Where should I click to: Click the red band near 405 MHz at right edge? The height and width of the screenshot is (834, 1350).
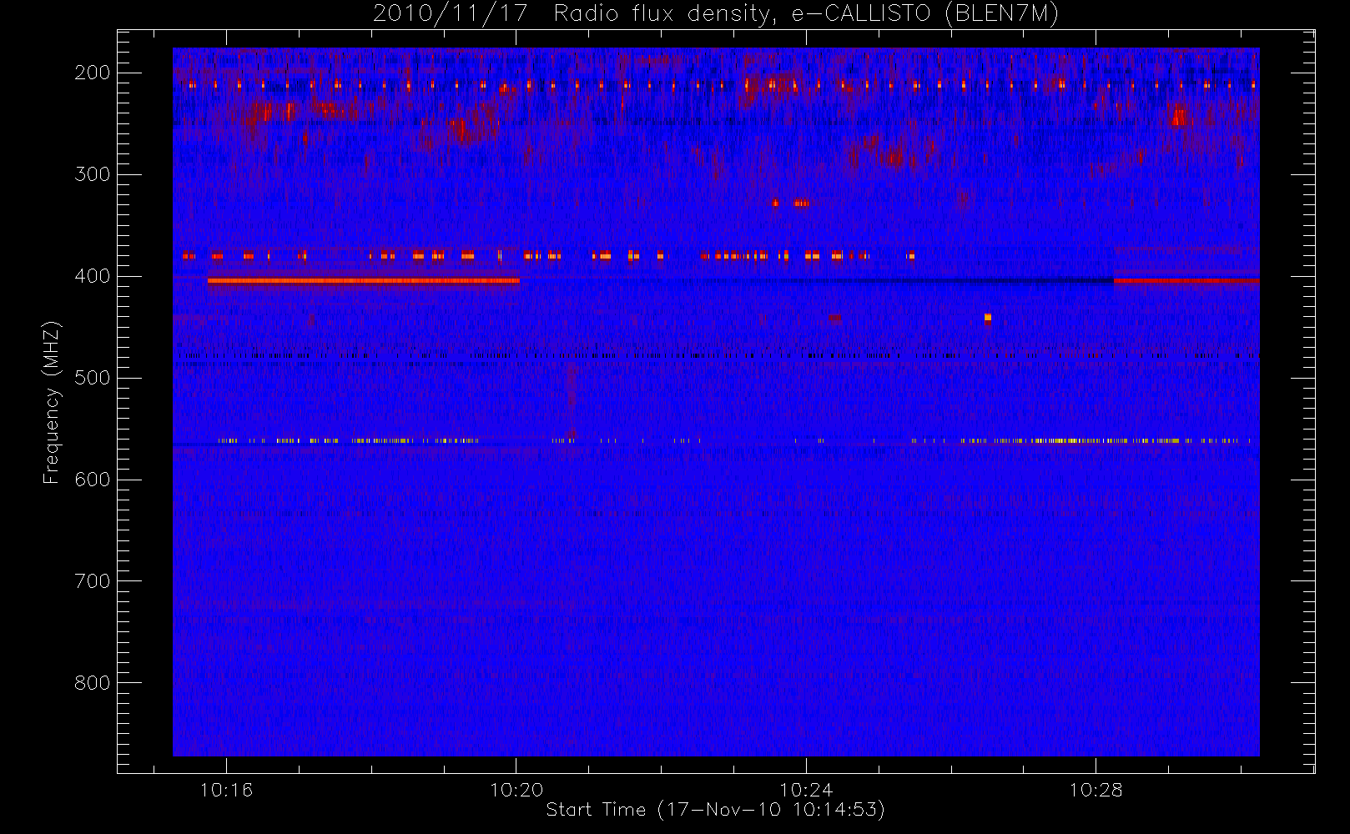tap(1186, 281)
